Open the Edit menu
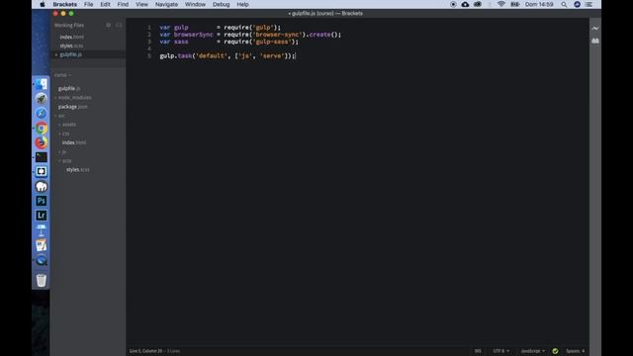The width and height of the screenshot is (633, 356). pyautogui.click(x=105, y=4)
